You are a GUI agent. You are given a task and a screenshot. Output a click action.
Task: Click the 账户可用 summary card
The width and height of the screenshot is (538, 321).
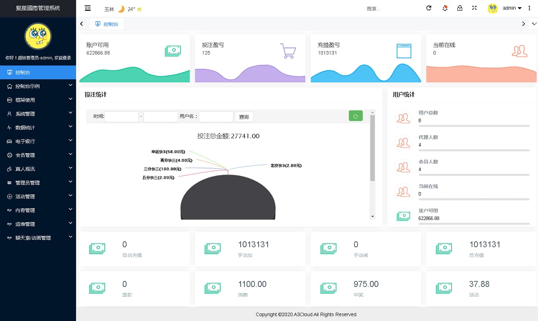coord(134,58)
